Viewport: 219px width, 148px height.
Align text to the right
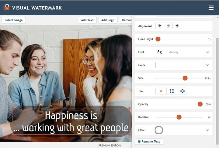pos(177,26)
